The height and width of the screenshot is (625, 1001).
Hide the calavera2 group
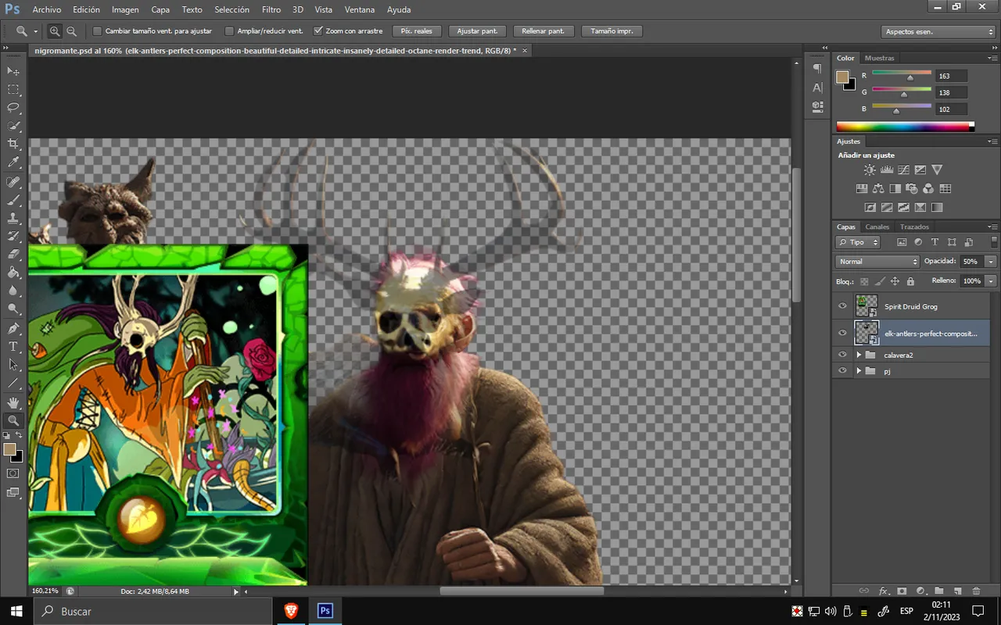(842, 355)
